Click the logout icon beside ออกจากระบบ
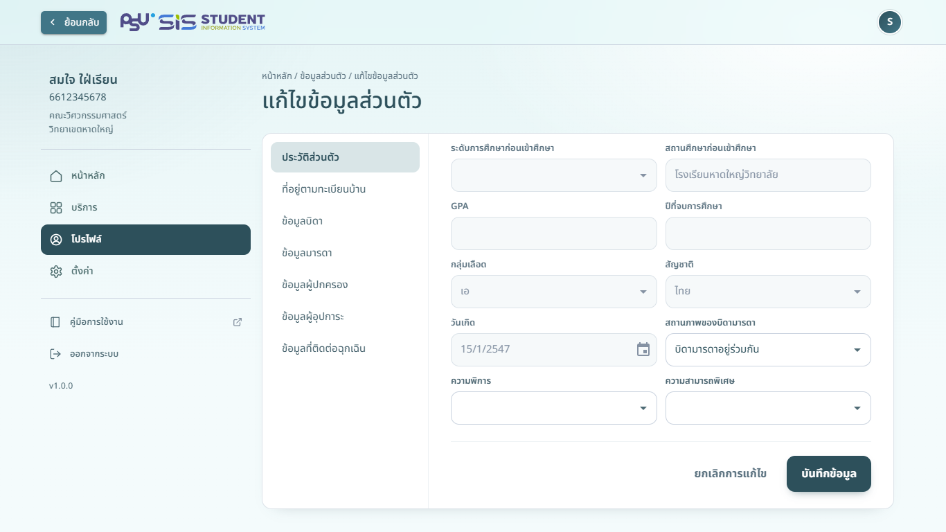946x532 pixels. coord(55,354)
